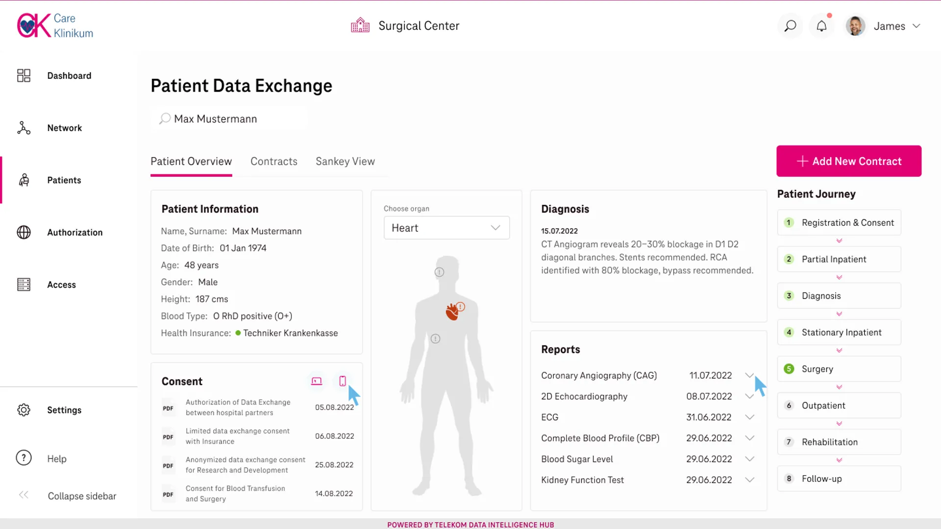
Task: Expand the Complete Blood Profile (CBP) report
Action: pyautogui.click(x=749, y=438)
